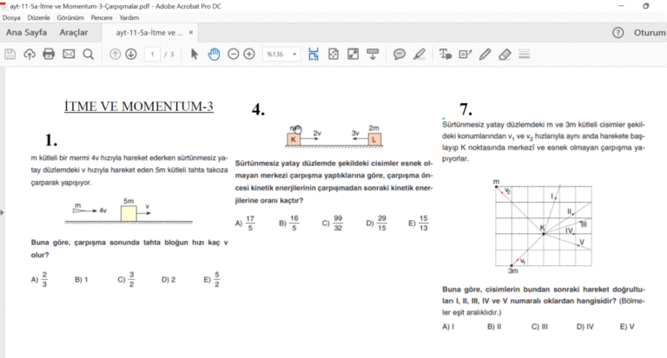Select the pencil drawing tool
667x358 pixels.
485,55
